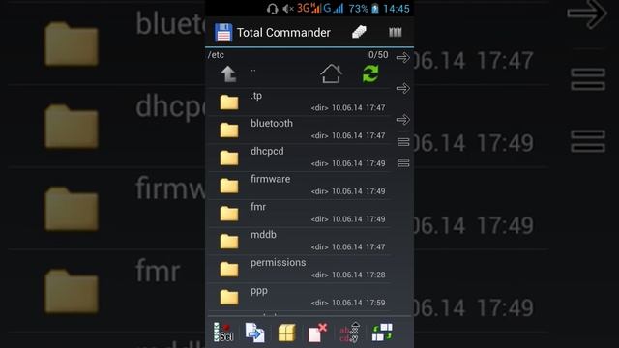Viewport: 619px width, 348px height.
Task: Tap the zip pack archive icon
Action: click(x=286, y=333)
